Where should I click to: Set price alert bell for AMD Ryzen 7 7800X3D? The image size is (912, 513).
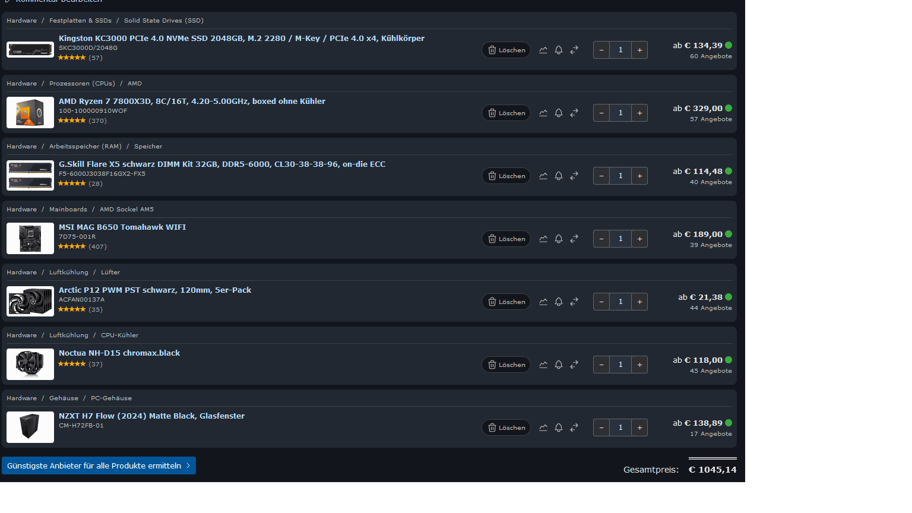[559, 113]
